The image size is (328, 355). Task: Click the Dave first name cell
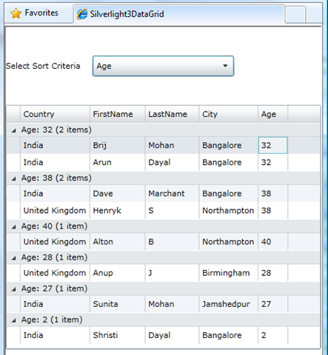tap(118, 194)
